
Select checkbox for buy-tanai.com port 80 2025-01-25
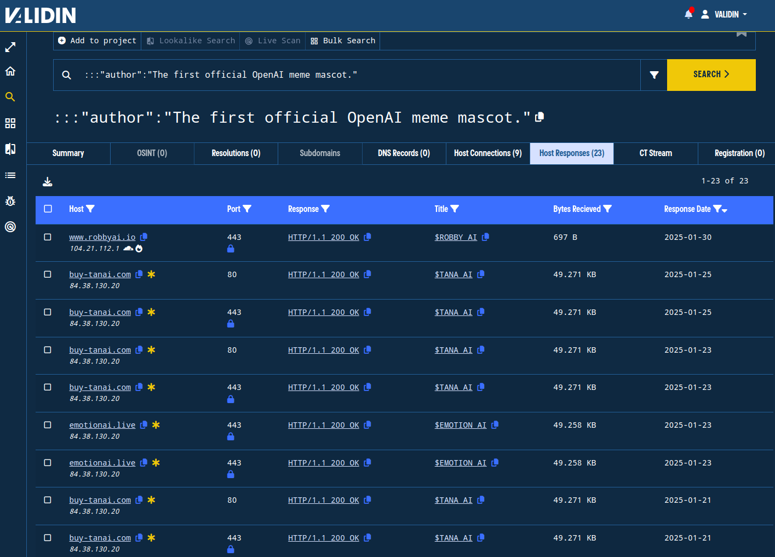coord(48,274)
